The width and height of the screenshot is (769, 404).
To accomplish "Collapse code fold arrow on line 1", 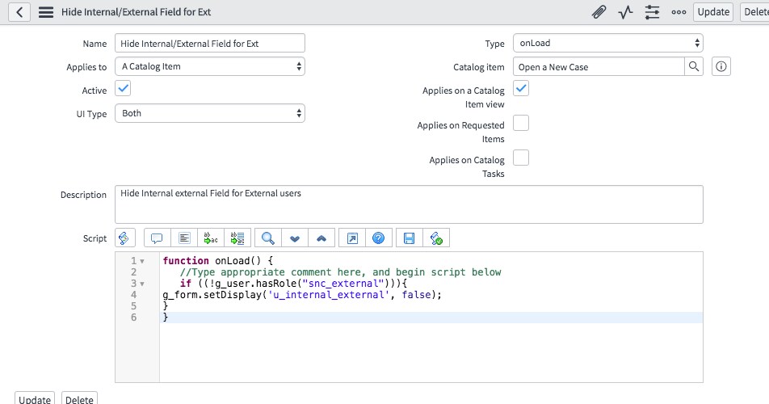I will click(142, 261).
